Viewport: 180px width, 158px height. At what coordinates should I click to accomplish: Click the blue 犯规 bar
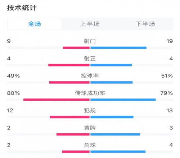pos(112,117)
